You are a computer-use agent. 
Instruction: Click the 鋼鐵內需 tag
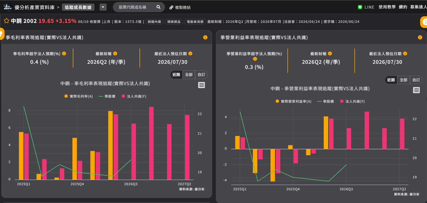click(155, 22)
